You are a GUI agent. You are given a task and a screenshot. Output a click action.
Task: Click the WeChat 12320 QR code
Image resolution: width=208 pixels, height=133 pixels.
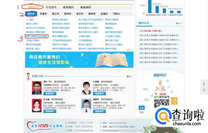(161, 103)
